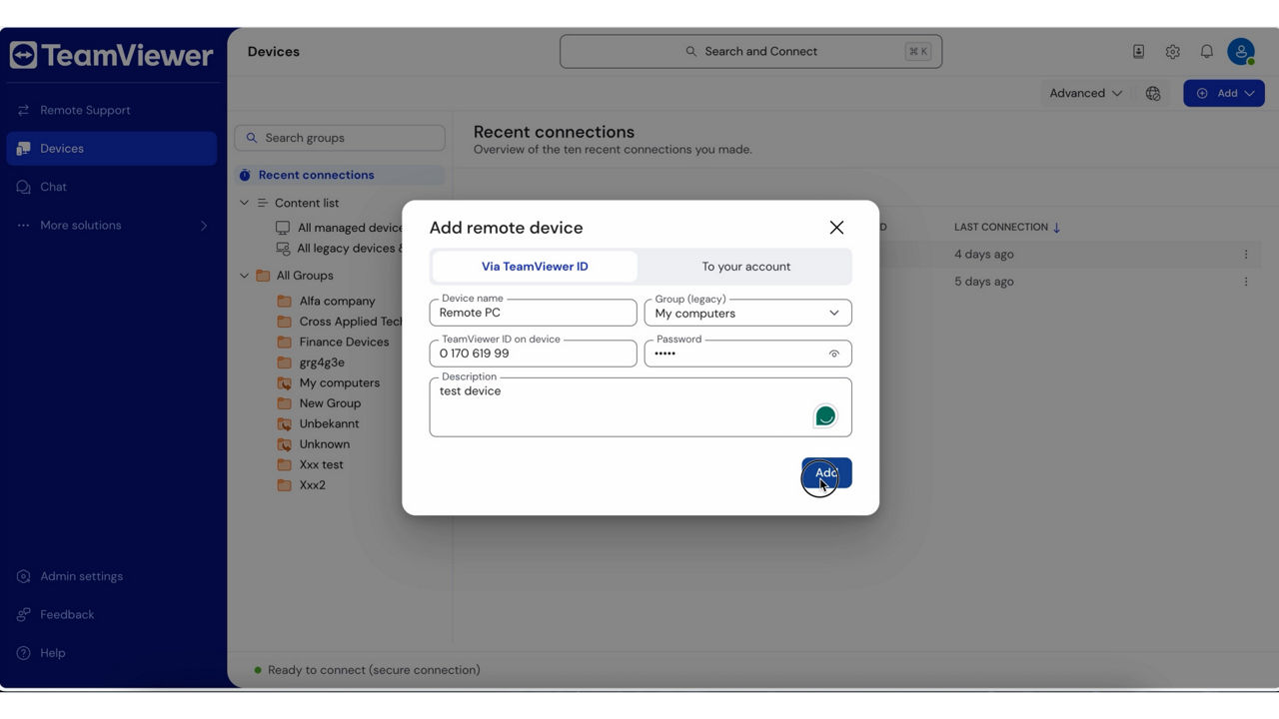Image resolution: width=1279 pixels, height=719 pixels.
Task: Click the Search and Connect field
Action: pyautogui.click(x=750, y=52)
